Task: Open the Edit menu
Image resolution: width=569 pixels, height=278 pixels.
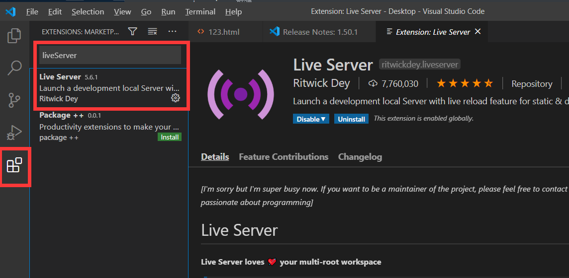Action: pyautogui.click(x=55, y=11)
